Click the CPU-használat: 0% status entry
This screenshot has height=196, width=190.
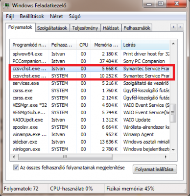[71, 189]
